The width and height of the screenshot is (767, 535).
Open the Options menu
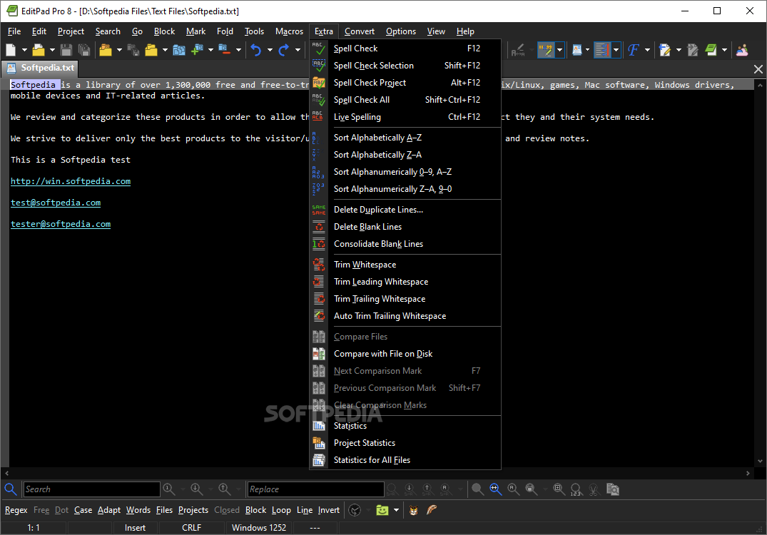click(400, 31)
